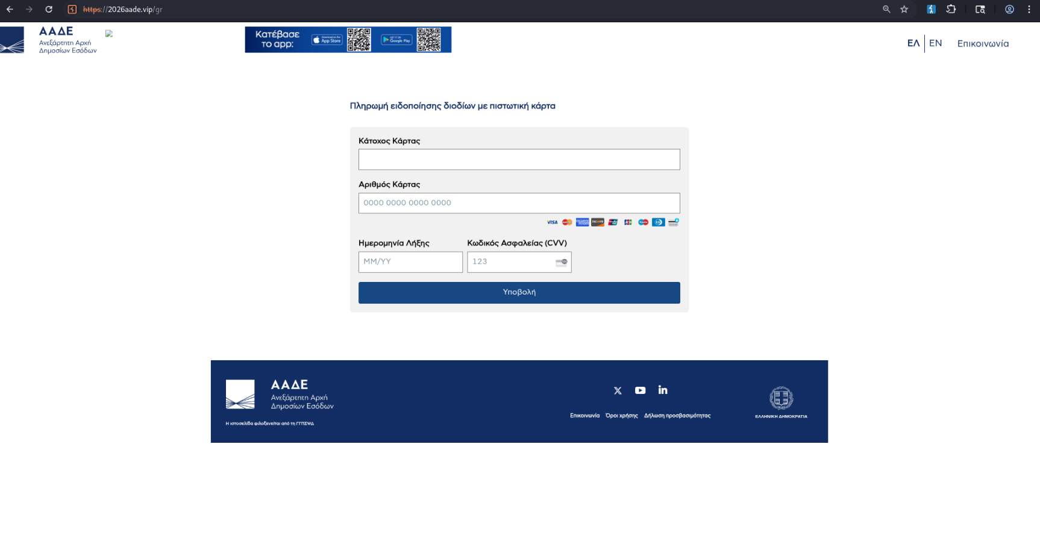The height and width of the screenshot is (541, 1040).
Task: Click the 'Κατέβασε το app:' banner text
Action: (x=277, y=39)
